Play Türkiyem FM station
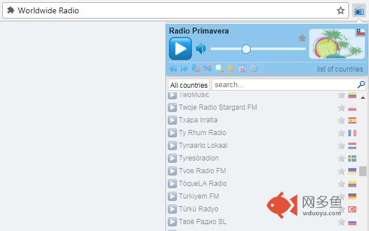 [172, 196]
